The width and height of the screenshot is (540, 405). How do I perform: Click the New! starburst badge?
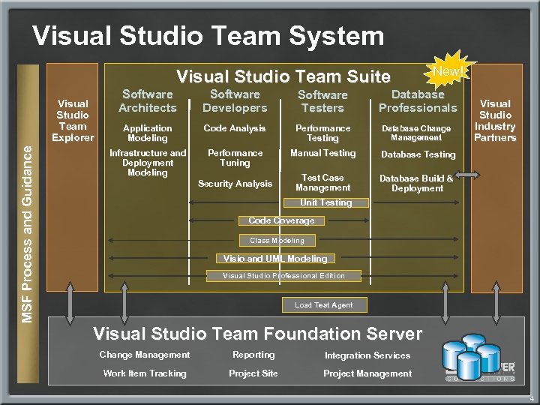point(448,72)
